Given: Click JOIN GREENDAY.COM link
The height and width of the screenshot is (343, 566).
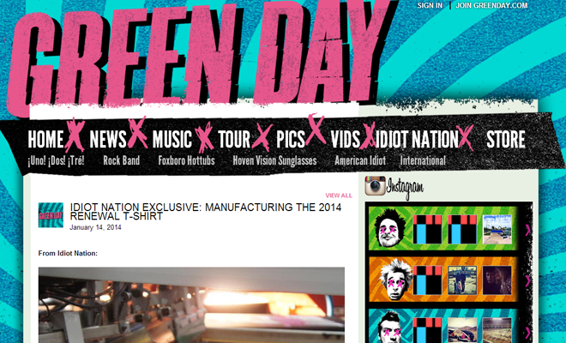Looking at the screenshot, I should (491, 5).
